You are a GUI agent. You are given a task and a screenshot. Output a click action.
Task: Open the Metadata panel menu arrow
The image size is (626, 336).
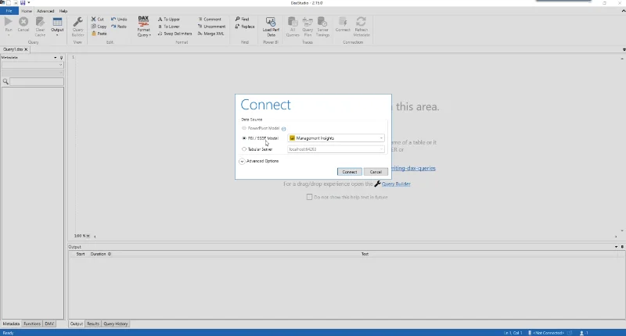point(56,57)
